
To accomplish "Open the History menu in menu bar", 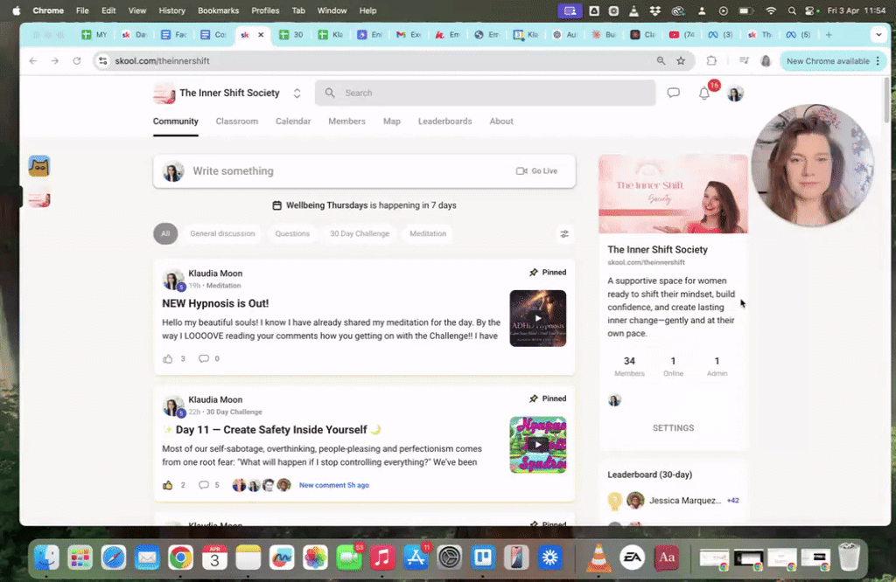I will pos(172,10).
